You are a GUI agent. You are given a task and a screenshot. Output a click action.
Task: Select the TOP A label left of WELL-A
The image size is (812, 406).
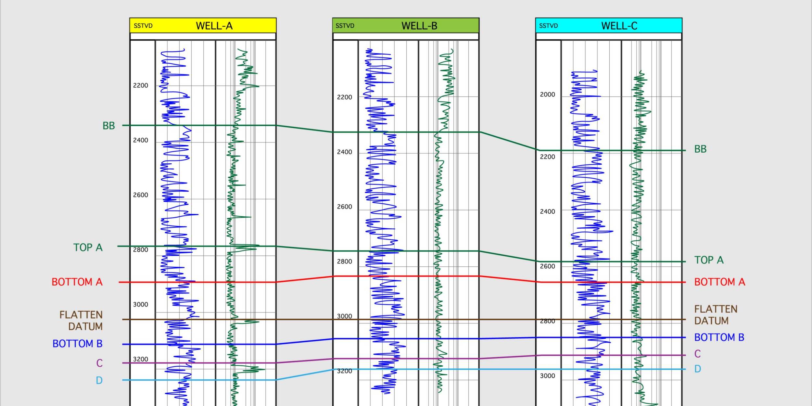pyautogui.click(x=88, y=247)
